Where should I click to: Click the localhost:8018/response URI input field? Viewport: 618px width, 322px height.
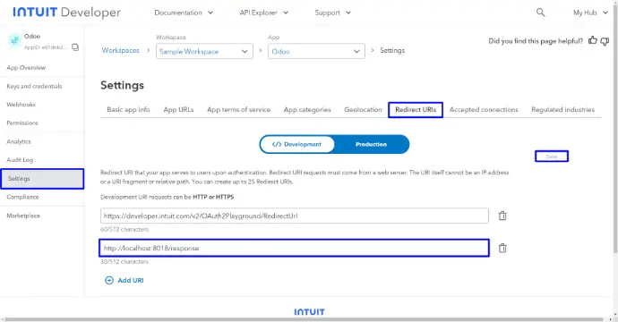tap(294, 248)
